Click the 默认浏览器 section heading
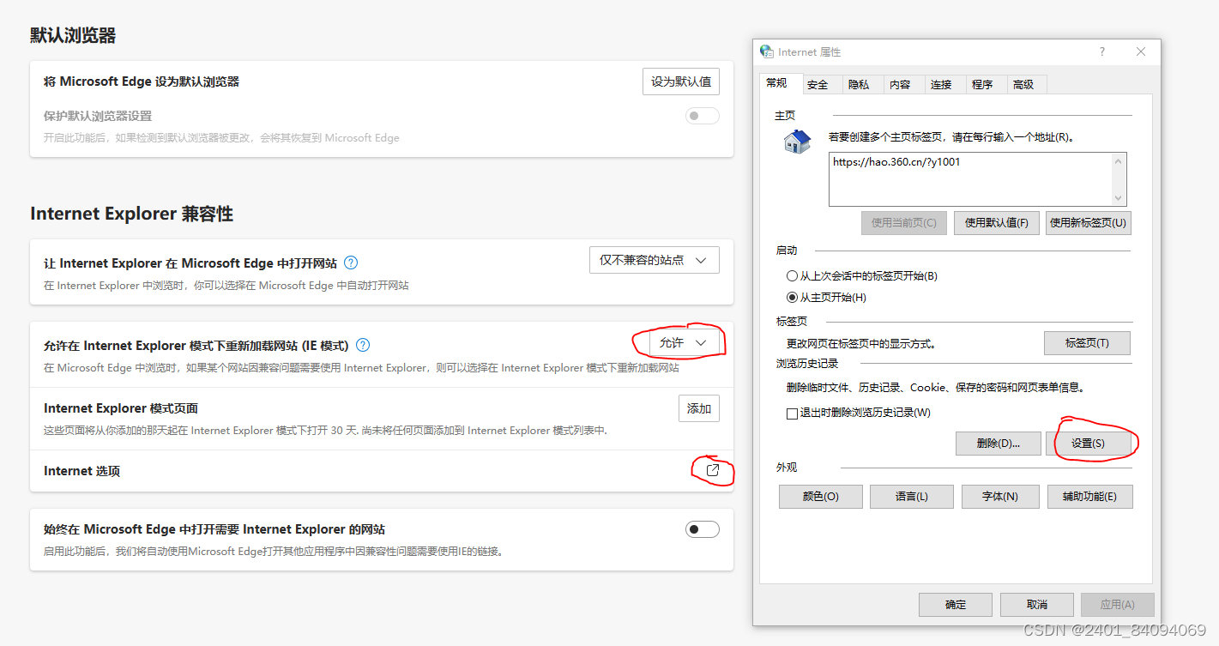The width and height of the screenshot is (1219, 646). (x=73, y=35)
